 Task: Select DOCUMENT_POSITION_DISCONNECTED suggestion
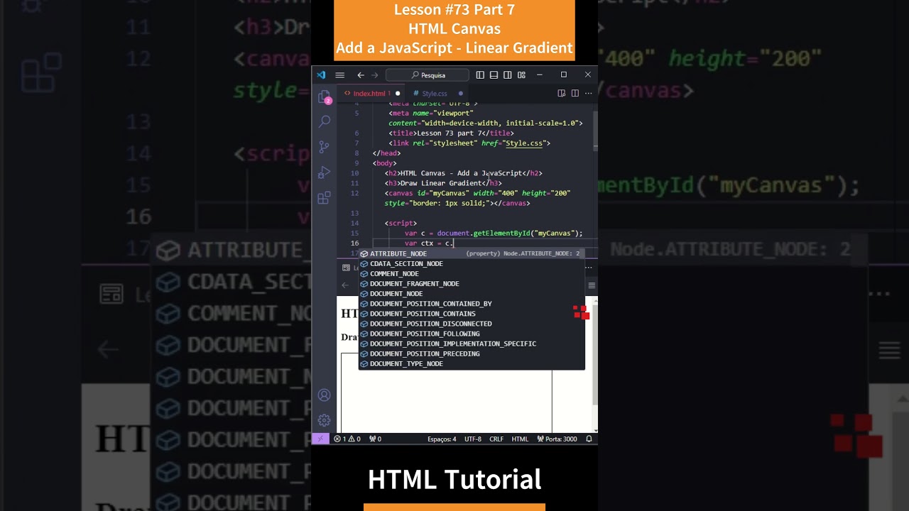click(x=472, y=323)
